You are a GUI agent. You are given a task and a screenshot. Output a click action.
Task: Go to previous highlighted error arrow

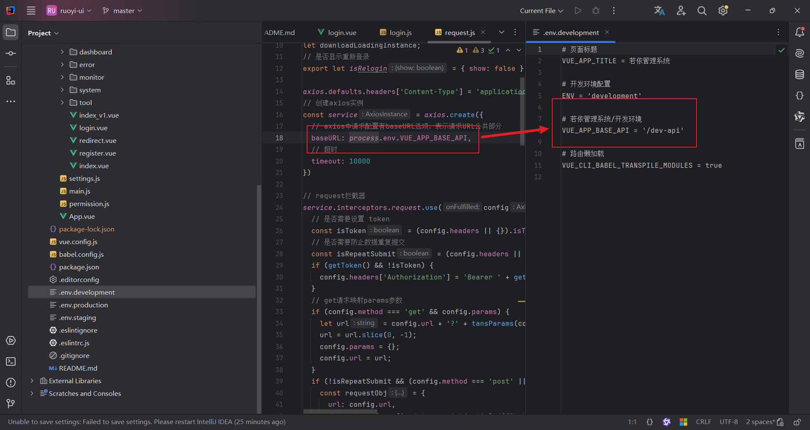[508, 50]
